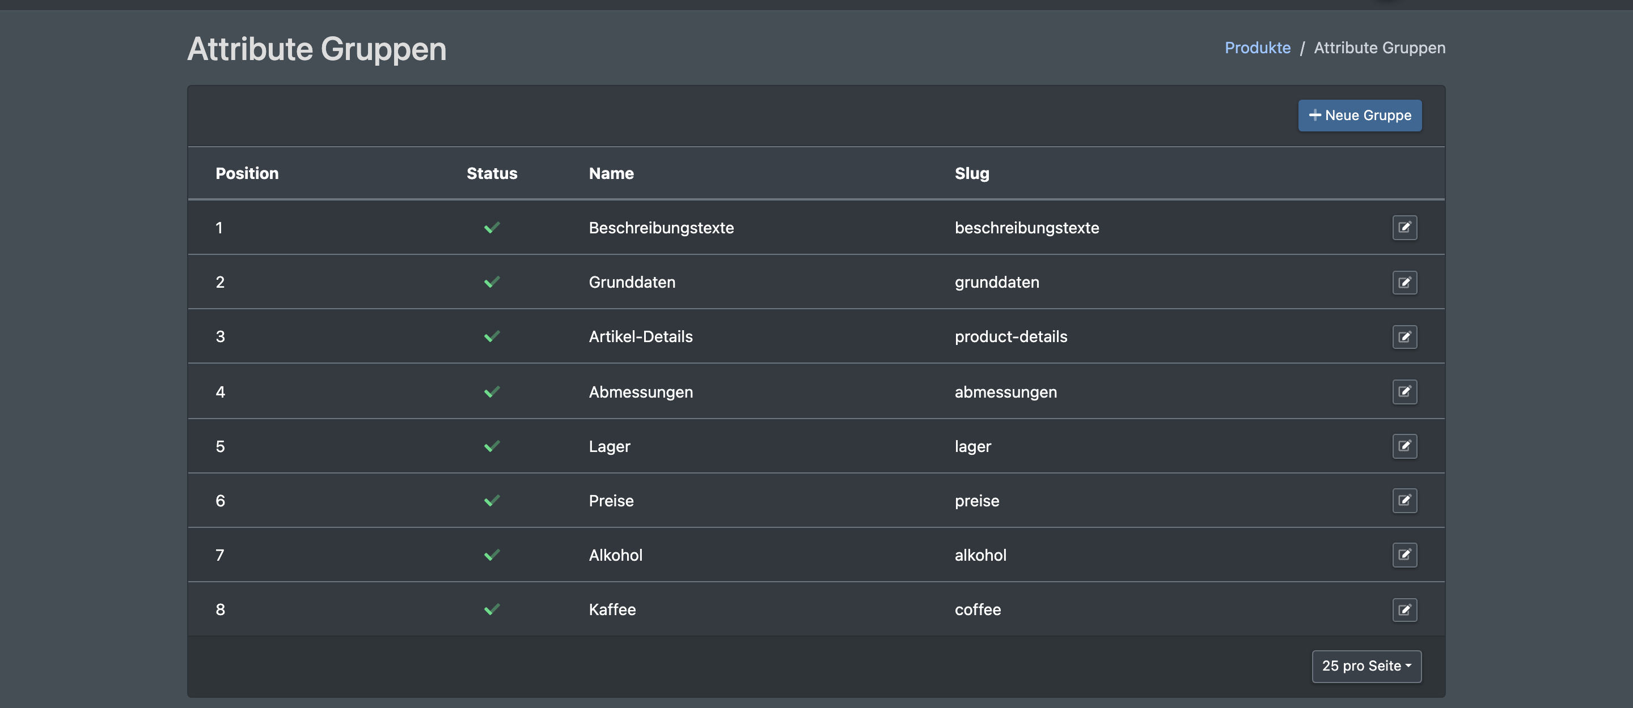Click the slug alkohol
Image resolution: width=1633 pixels, height=708 pixels.
[980, 556]
